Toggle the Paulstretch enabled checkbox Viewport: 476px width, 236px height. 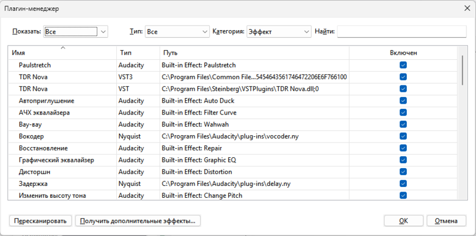point(403,65)
